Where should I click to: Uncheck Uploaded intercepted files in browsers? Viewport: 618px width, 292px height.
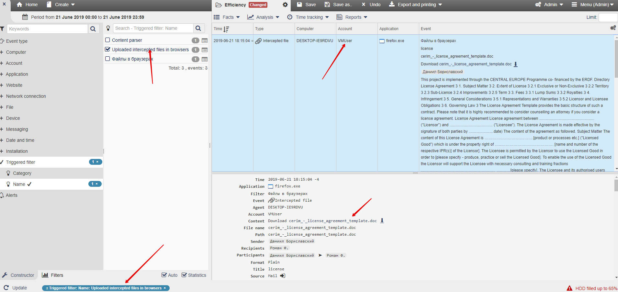coord(108,50)
